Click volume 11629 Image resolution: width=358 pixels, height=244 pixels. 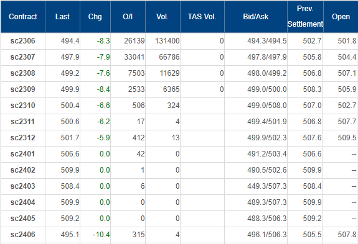tap(169, 73)
